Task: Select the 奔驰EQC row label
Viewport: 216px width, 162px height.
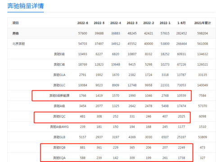Action: [59, 116]
